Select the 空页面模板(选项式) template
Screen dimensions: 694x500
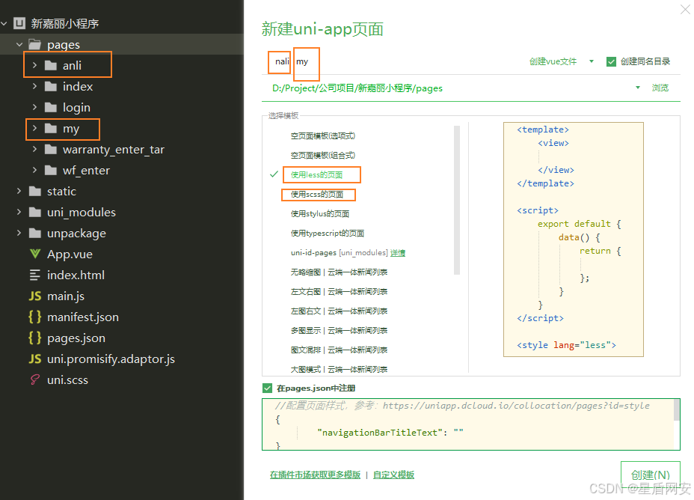click(x=322, y=136)
